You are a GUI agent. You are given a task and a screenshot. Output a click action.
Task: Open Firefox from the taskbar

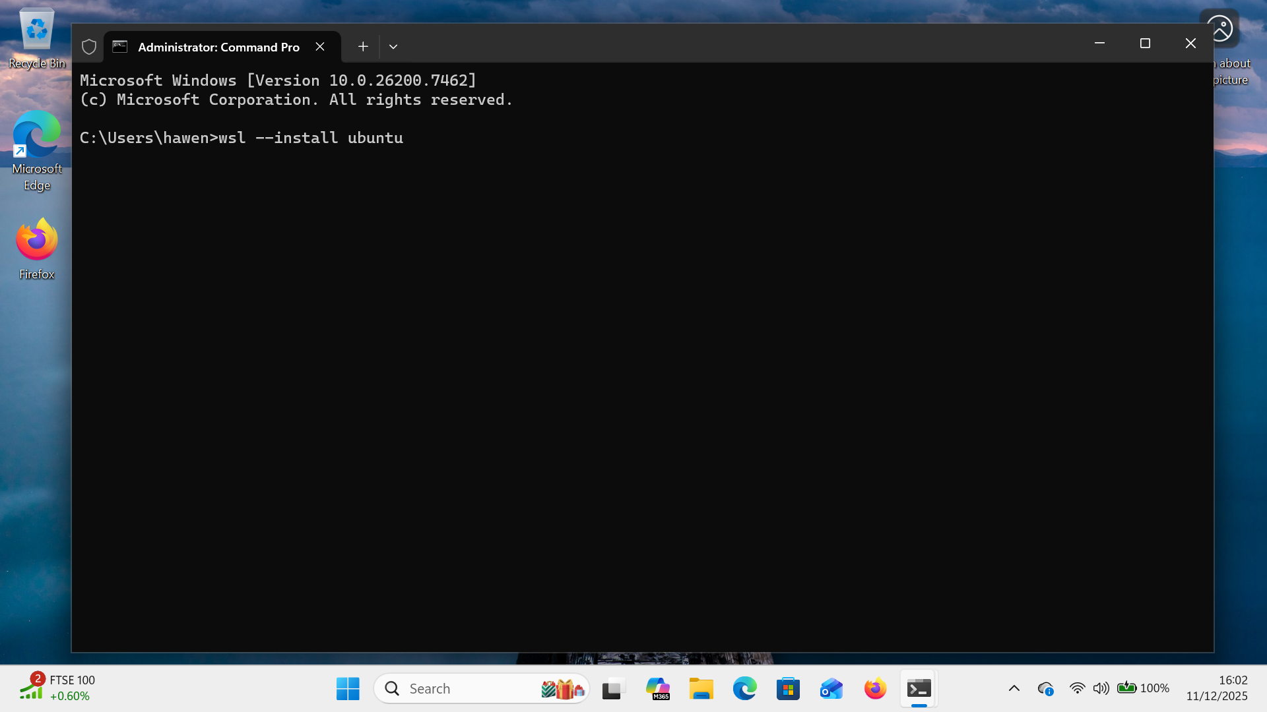tap(874, 688)
